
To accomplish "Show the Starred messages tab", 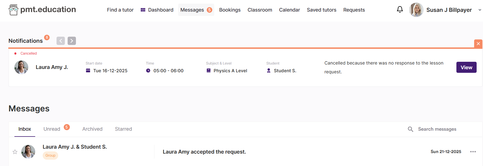I will [x=123, y=129].
